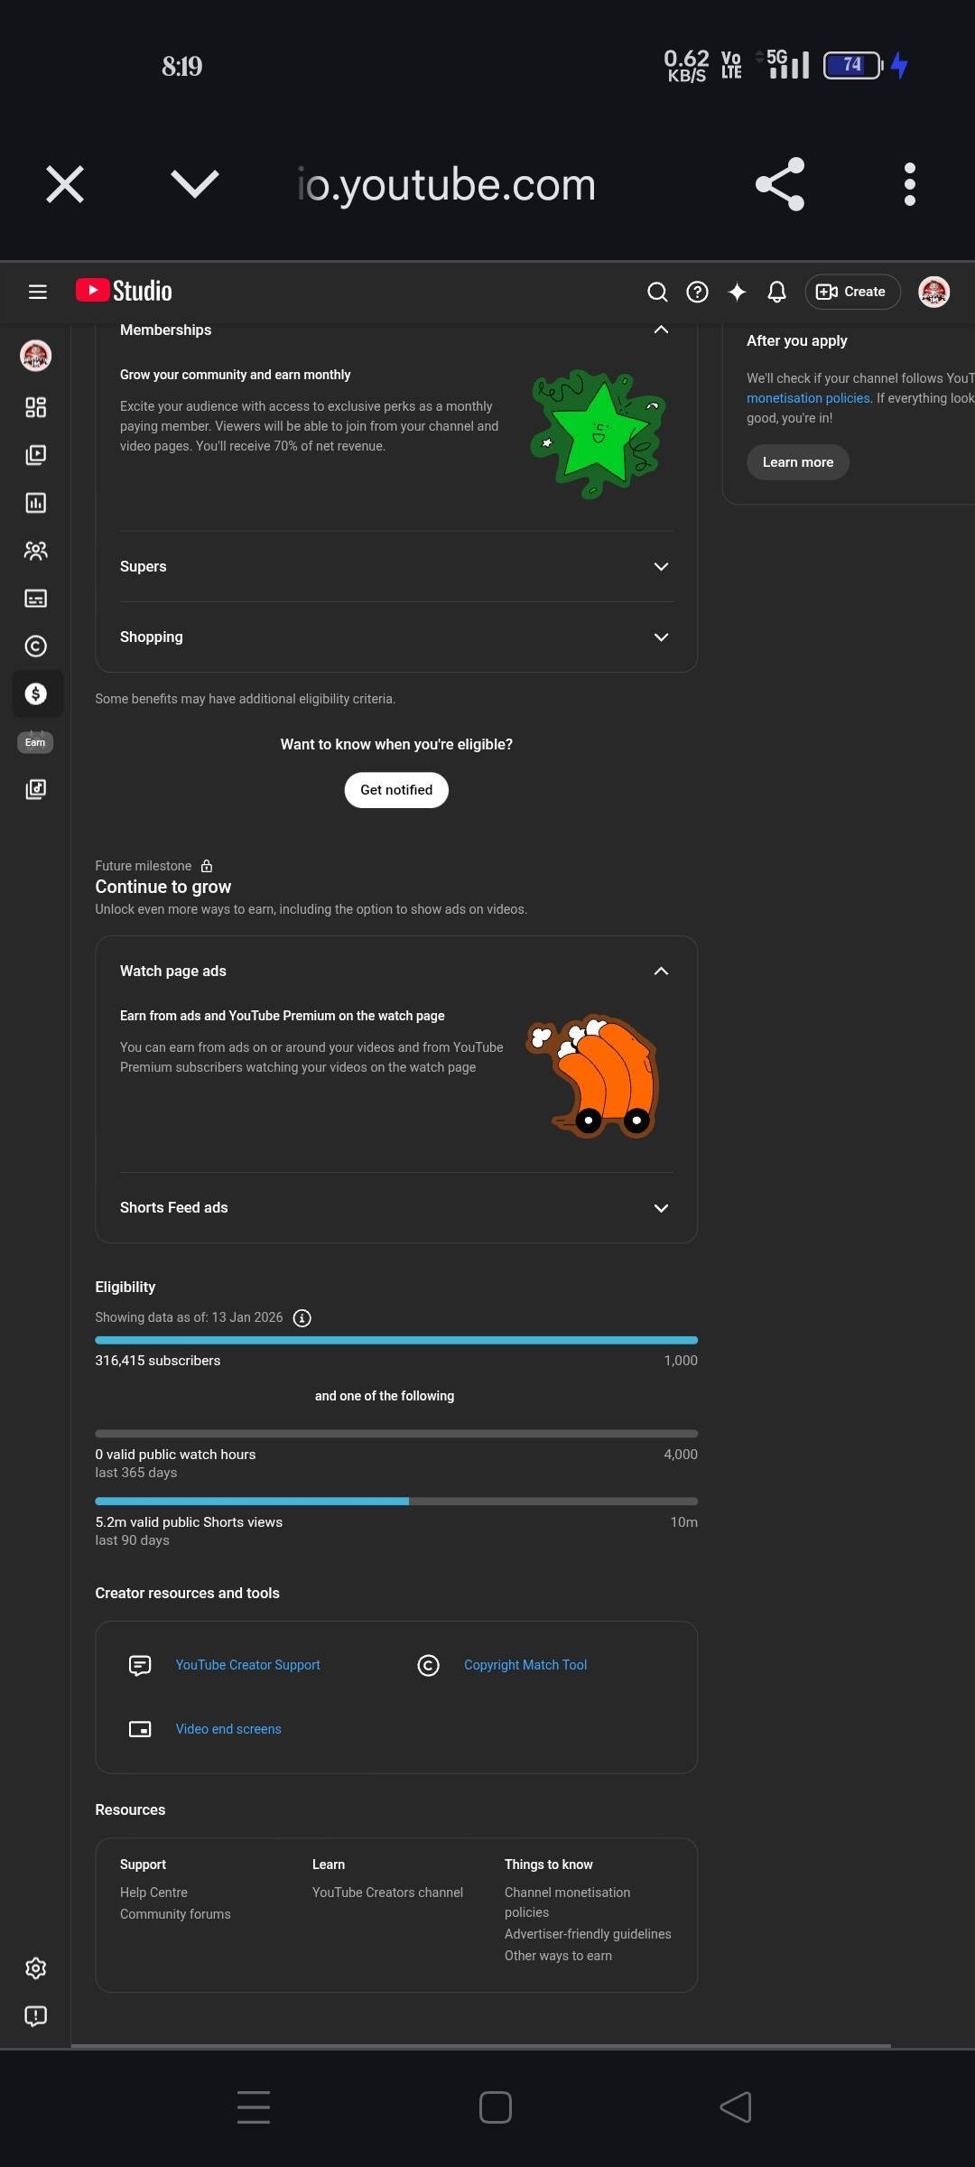The width and height of the screenshot is (975, 2167).
Task: Expand the Supers section
Action: [661, 566]
